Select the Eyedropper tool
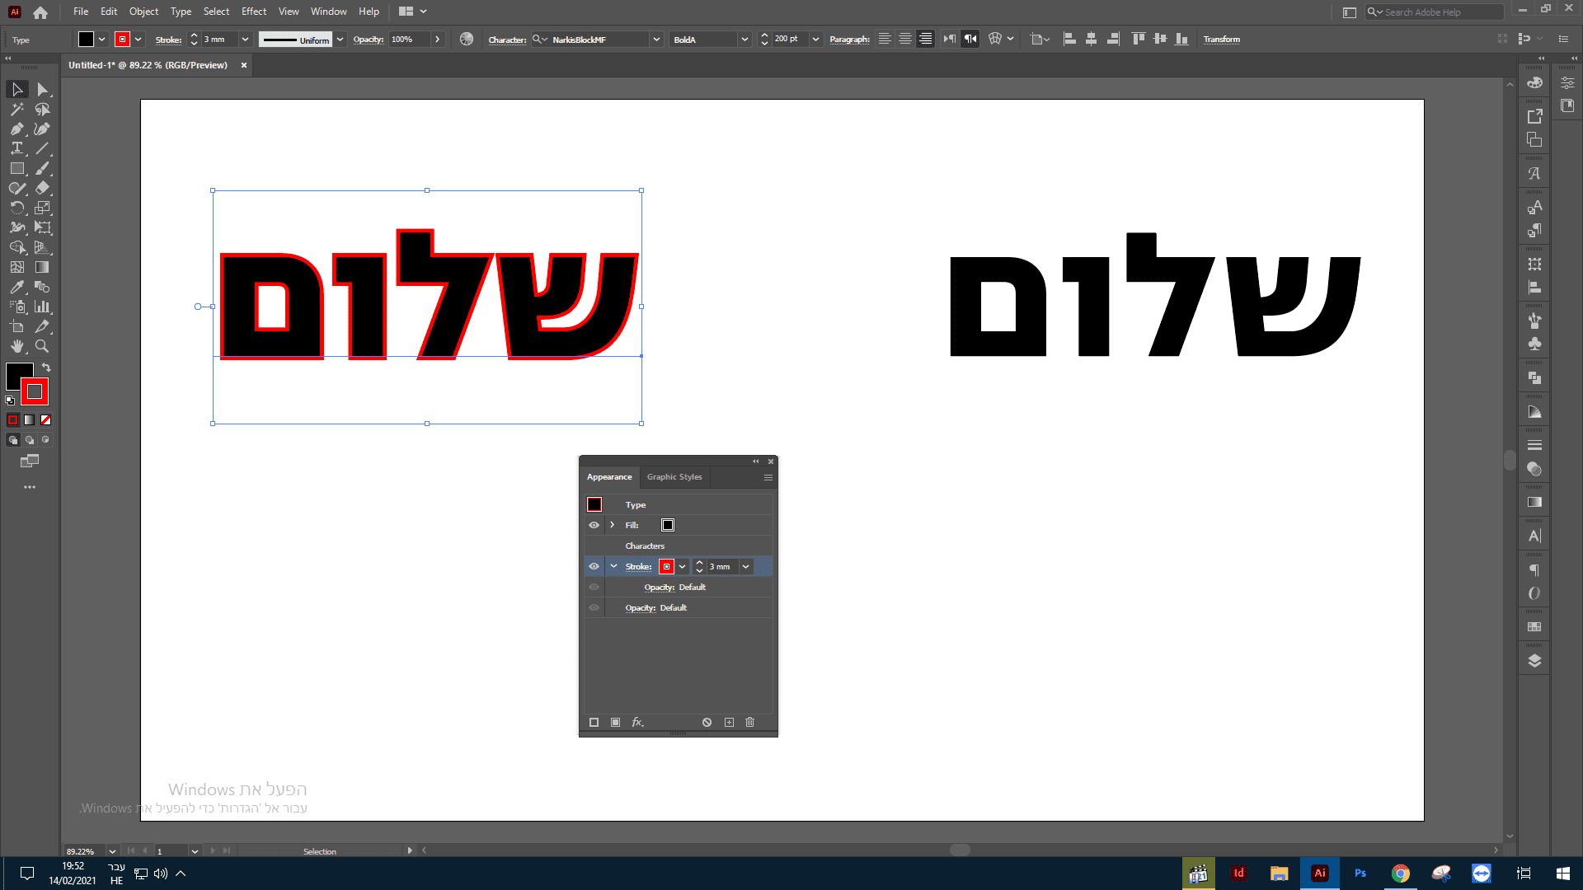Image resolution: width=1583 pixels, height=890 pixels. [x=16, y=288]
